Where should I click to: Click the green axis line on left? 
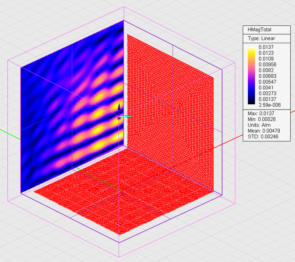(x=10, y=134)
